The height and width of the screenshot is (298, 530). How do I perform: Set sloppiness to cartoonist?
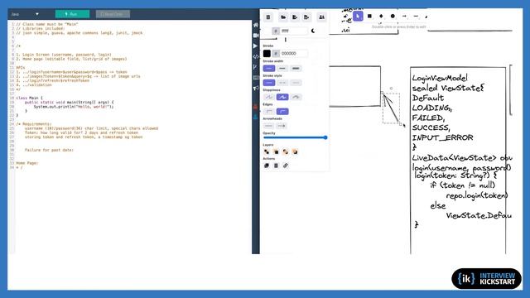[x=296, y=98]
